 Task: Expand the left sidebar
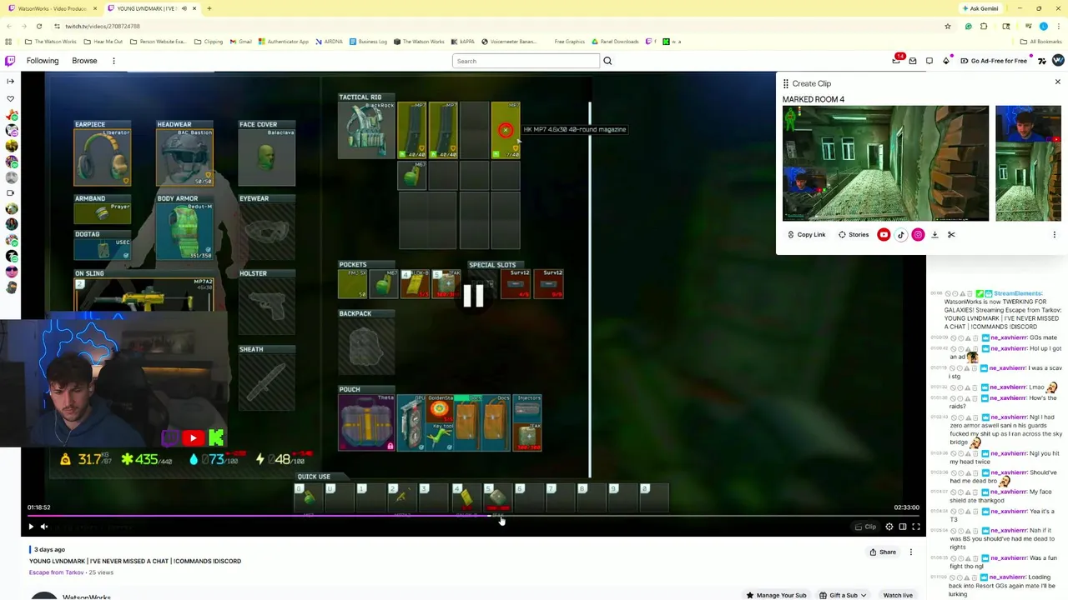tap(10, 81)
